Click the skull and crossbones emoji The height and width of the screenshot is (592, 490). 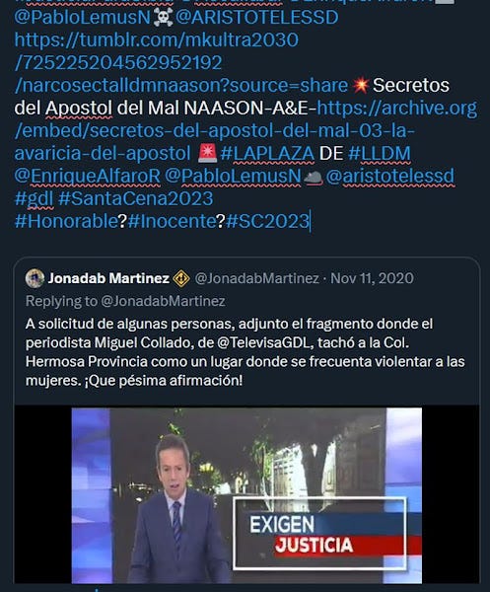[x=163, y=17]
